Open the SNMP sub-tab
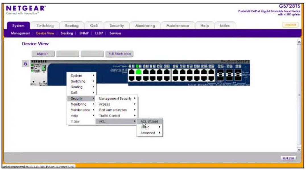306x170 pixels. tap(84, 33)
